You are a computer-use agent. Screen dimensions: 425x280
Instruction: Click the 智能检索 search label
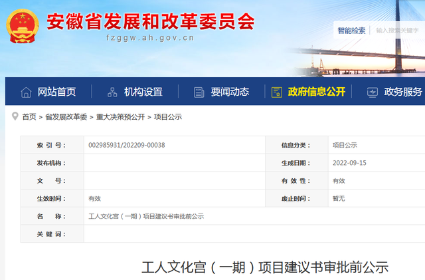[351, 31]
